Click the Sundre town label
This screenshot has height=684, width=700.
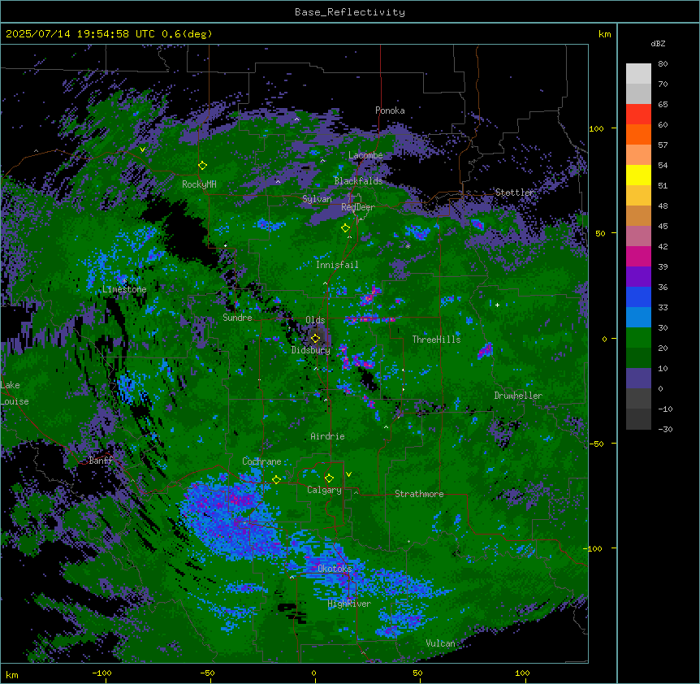tap(237, 318)
